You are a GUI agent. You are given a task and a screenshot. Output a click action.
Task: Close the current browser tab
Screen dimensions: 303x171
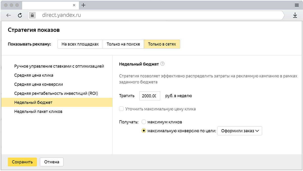click(x=74, y=5)
